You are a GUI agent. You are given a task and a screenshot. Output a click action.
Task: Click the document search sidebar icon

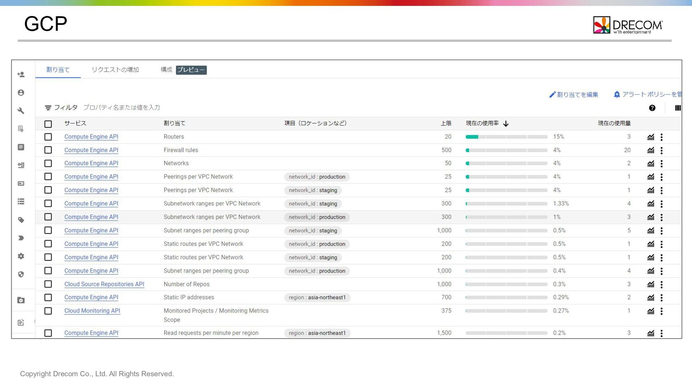click(x=21, y=129)
